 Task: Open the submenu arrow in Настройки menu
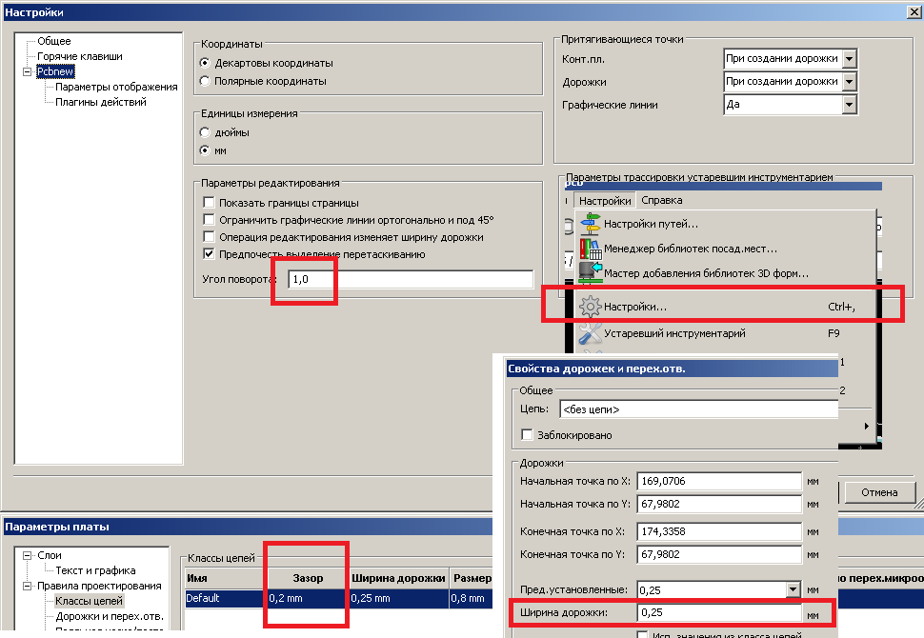(866, 426)
